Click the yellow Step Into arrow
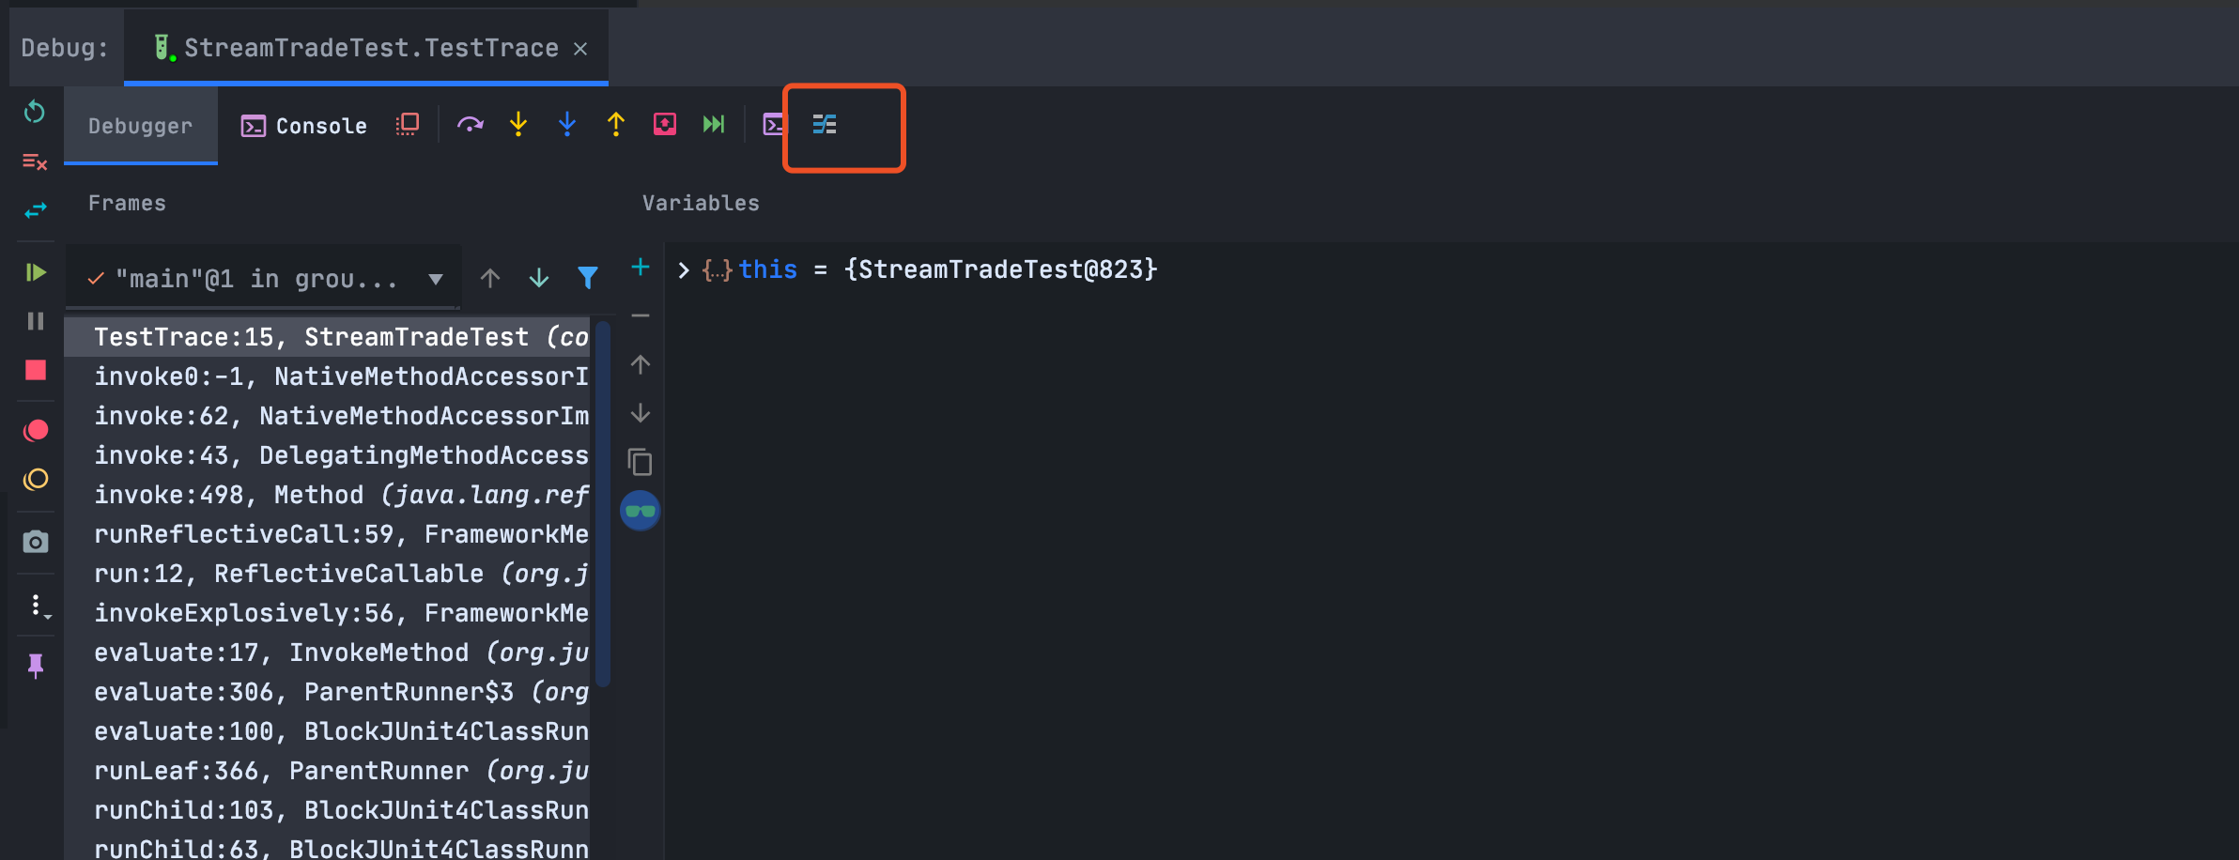The image size is (2239, 860). click(518, 124)
